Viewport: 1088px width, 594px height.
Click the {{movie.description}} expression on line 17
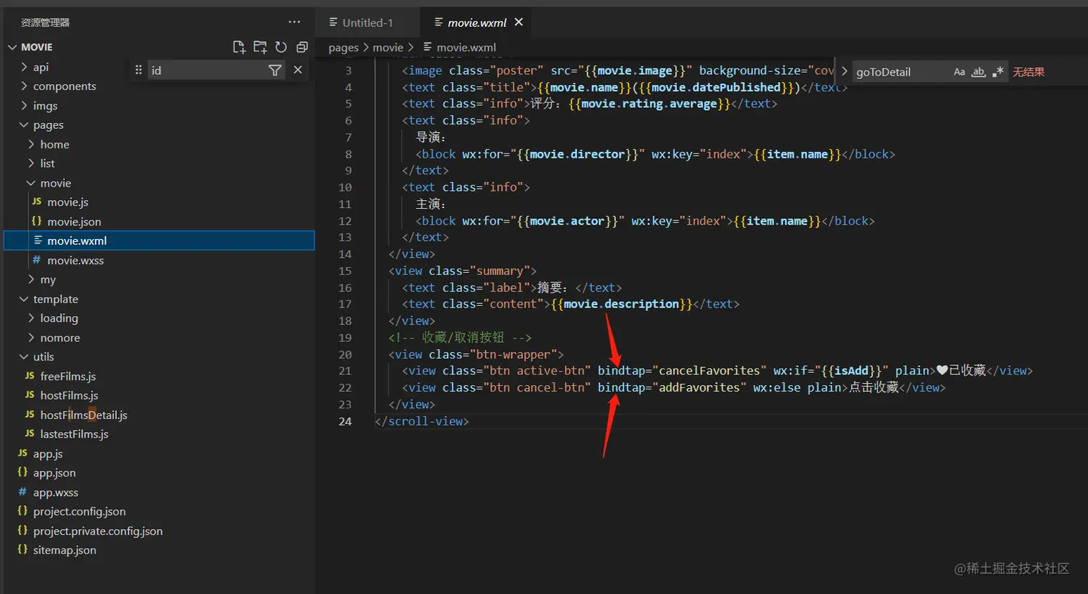pos(622,304)
